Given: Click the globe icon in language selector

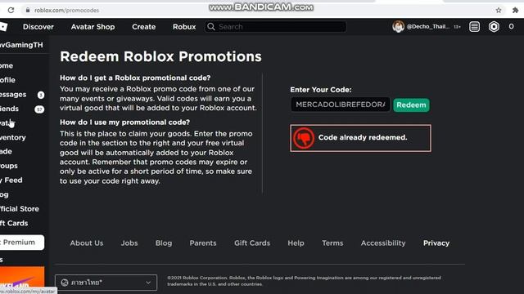Looking at the screenshot, I should click(x=65, y=283).
